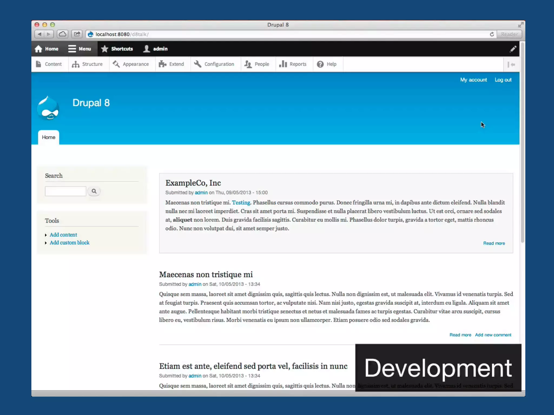Image resolution: width=554 pixels, height=415 pixels.
Task: Go back with browser back arrow
Action: [39, 34]
